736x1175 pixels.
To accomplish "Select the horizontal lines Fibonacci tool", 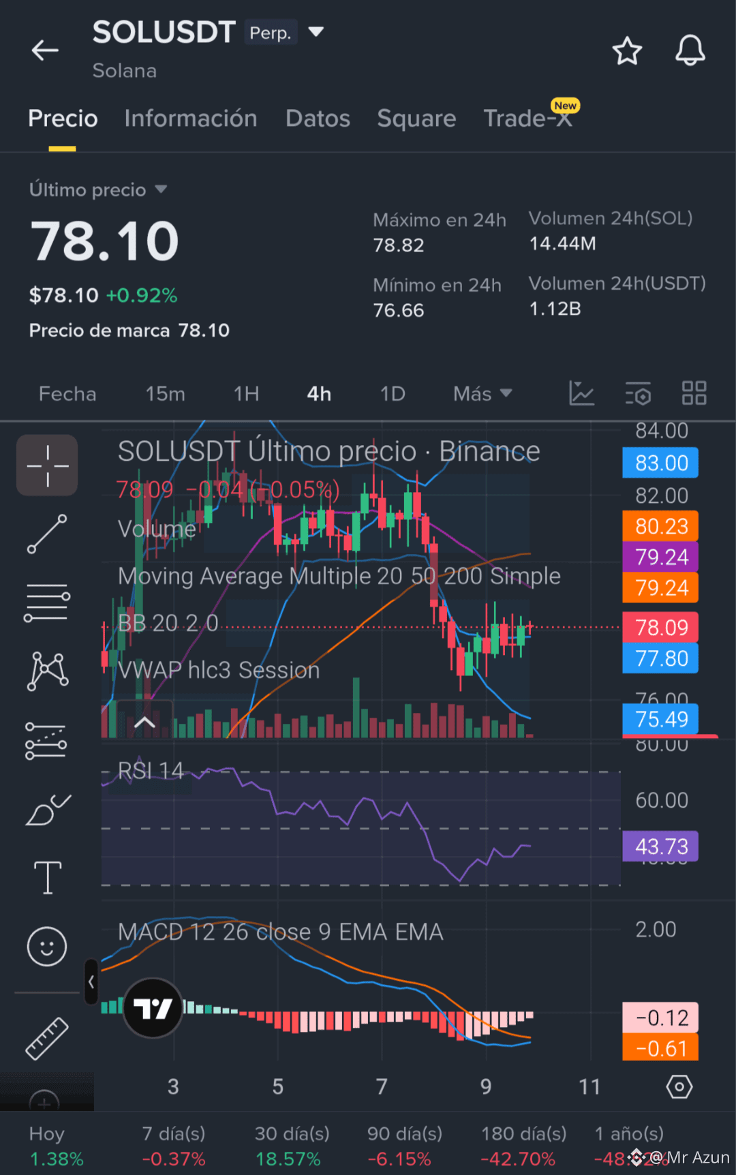I will point(47,602).
